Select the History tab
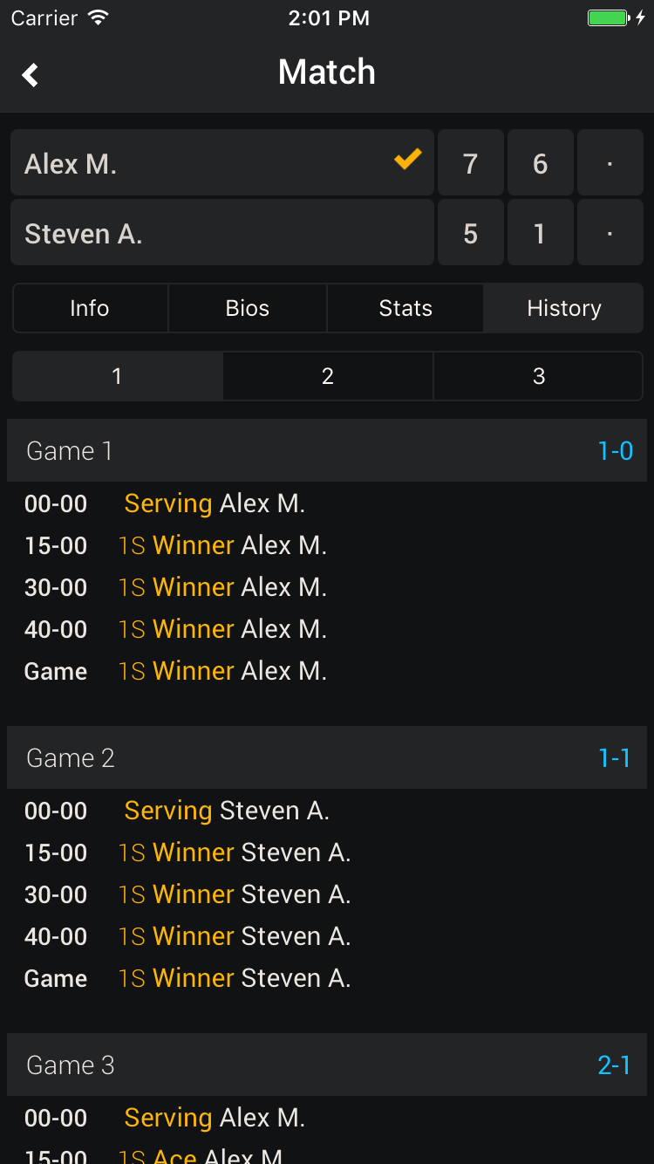This screenshot has height=1164, width=654. (x=563, y=308)
